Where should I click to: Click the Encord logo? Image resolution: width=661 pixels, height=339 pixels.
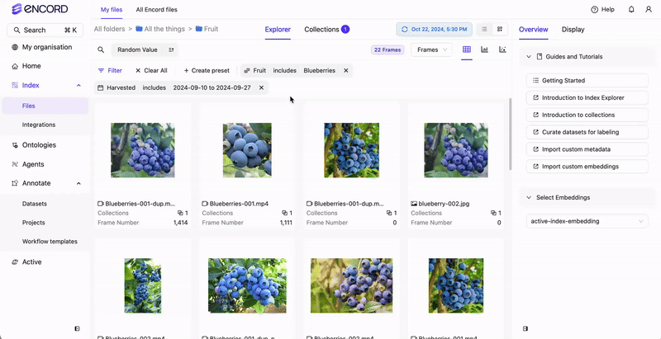pyautogui.click(x=40, y=9)
